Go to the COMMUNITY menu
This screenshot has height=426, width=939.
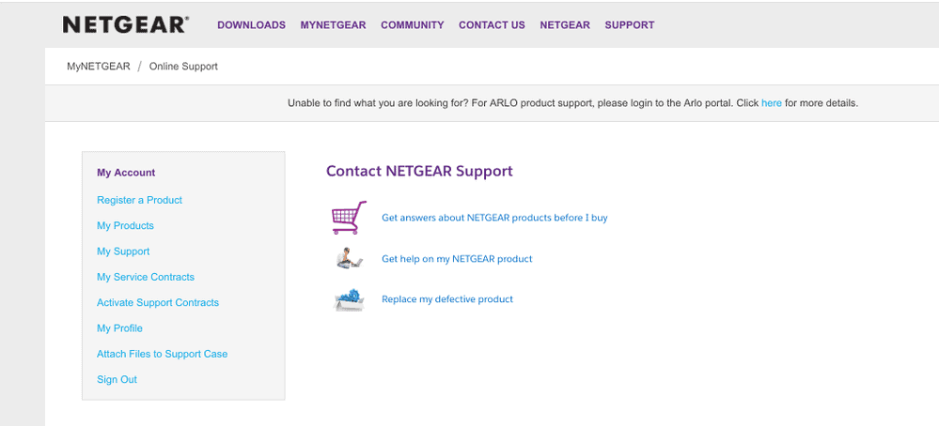pyautogui.click(x=412, y=25)
